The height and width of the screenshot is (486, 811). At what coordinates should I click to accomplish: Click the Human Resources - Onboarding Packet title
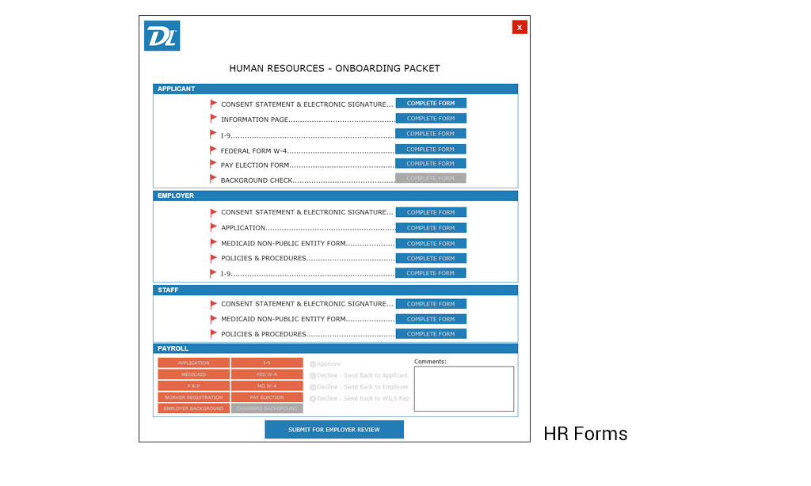(335, 68)
